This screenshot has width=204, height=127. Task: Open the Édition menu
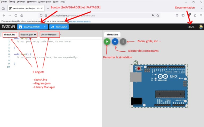coord(12,2)
